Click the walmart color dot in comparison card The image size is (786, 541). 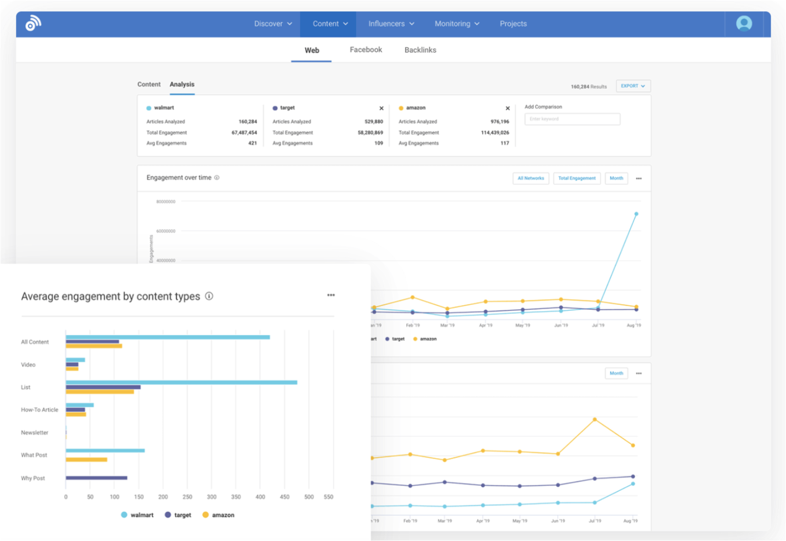[149, 108]
